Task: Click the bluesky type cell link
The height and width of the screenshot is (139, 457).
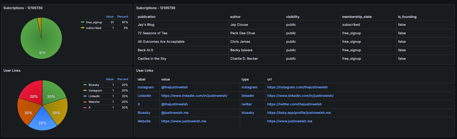Action: 248,113
